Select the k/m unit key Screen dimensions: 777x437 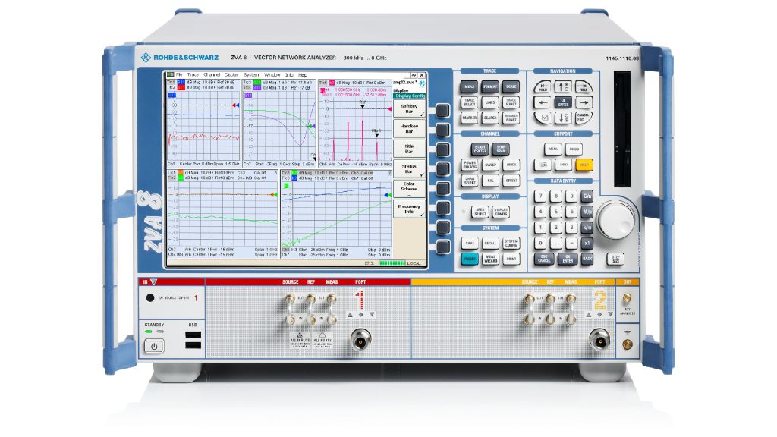pyautogui.click(x=587, y=228)
